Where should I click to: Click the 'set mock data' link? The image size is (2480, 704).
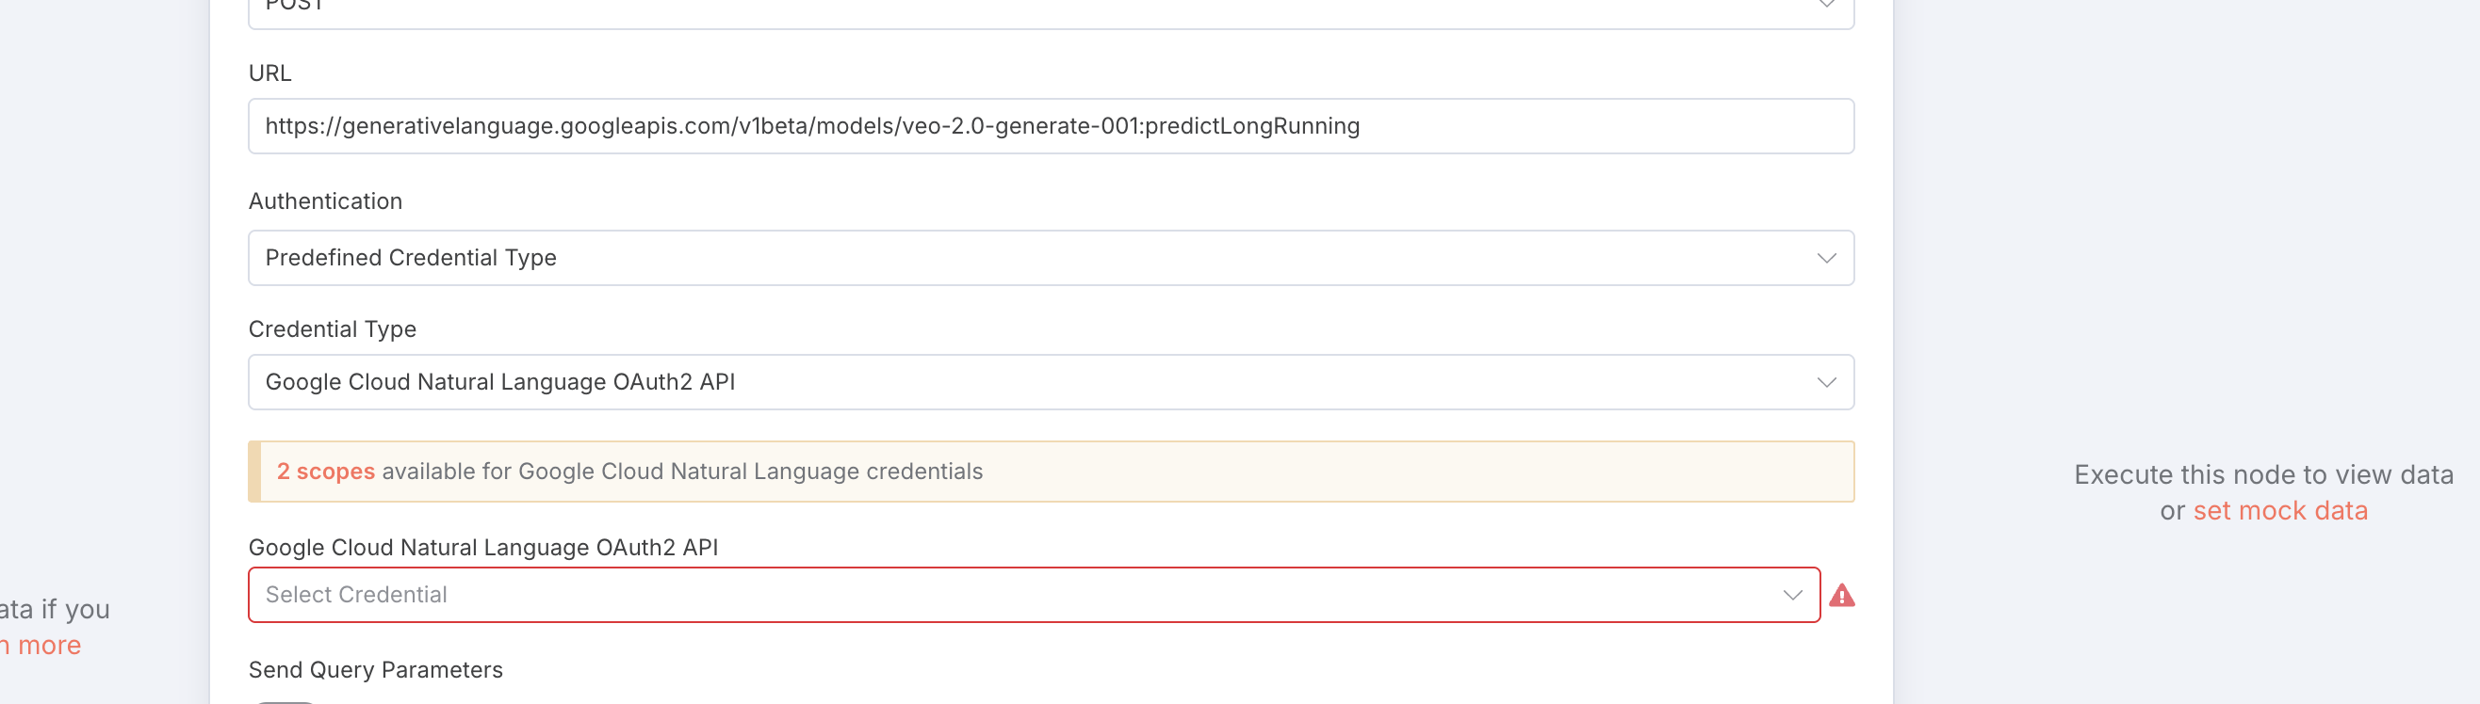click(2279, 511)
